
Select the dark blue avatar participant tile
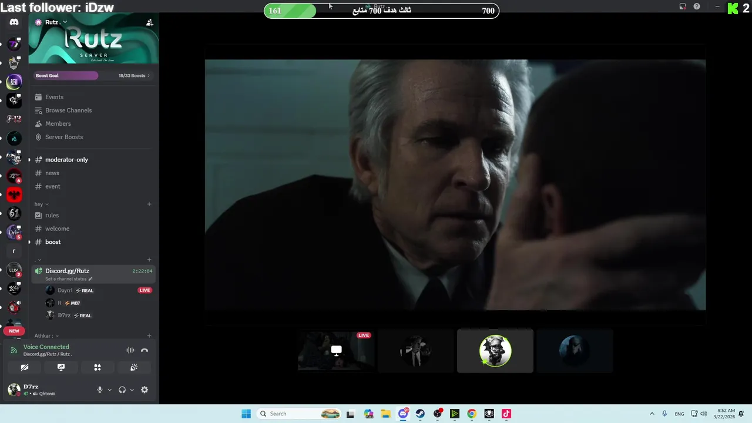(575, 351)
